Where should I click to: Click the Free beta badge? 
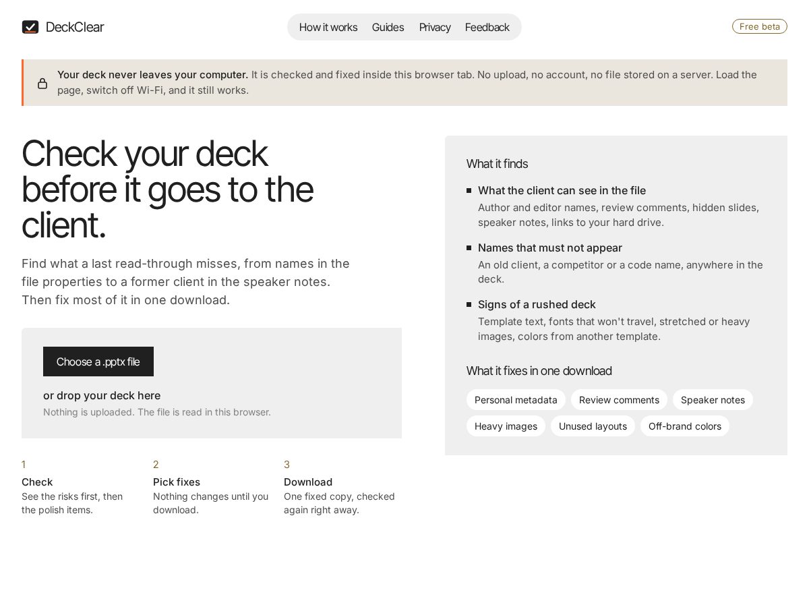pyautogui.click(x=760, y=26)
